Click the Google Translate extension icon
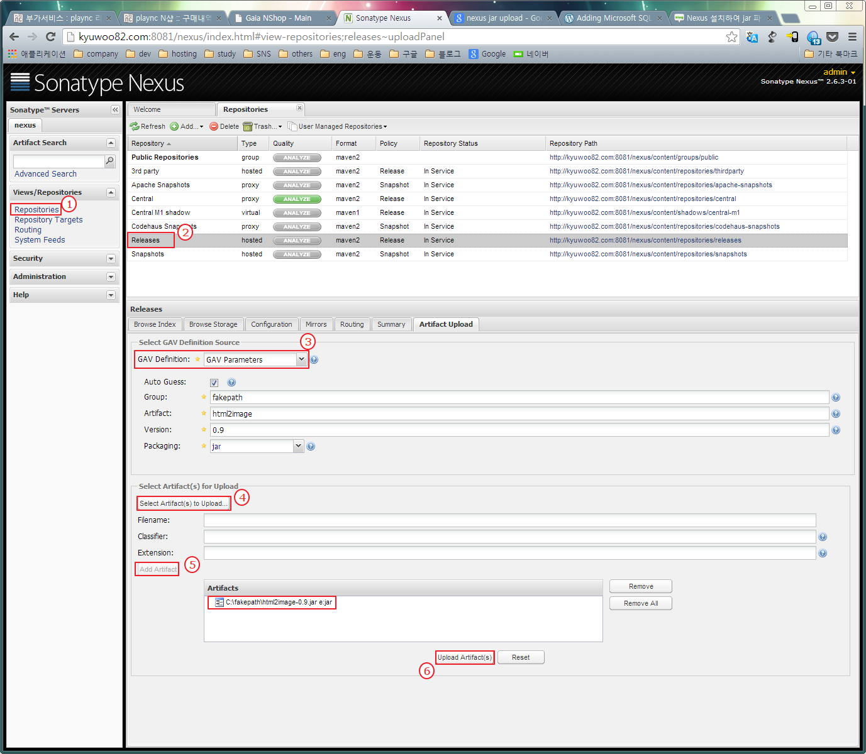 pos(752,37)
